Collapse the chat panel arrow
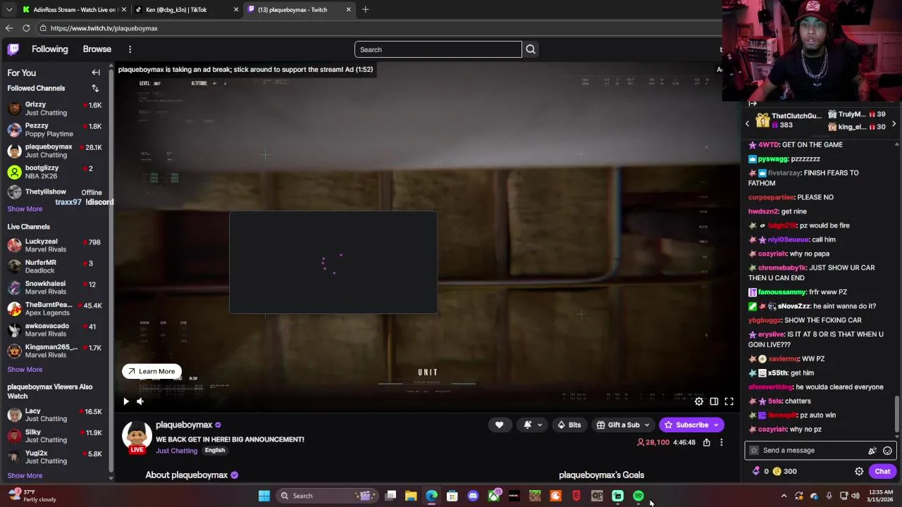This screenshot has height=507, width=902. tap(753, 104)
